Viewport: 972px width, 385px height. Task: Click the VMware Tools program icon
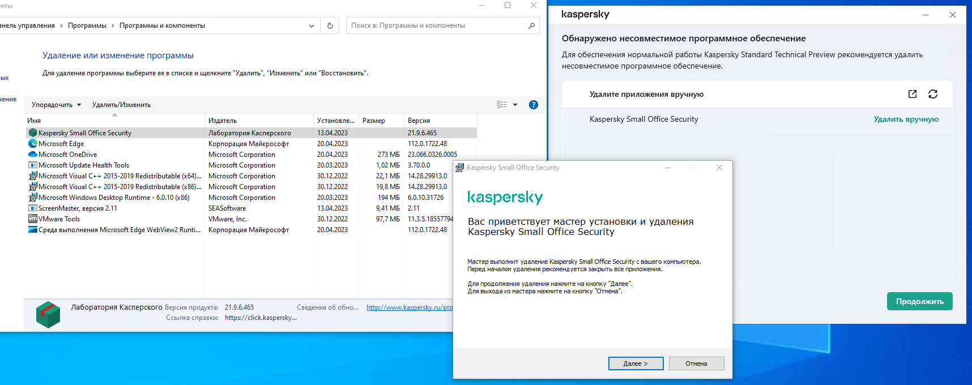pos(33,219)
